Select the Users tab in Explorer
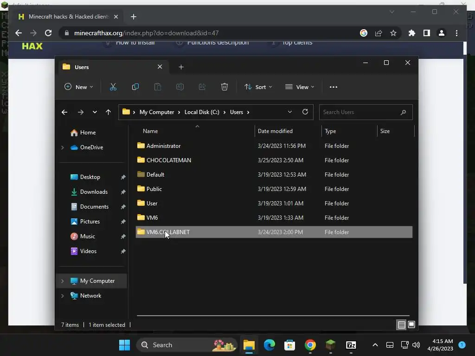The width and height of the screenshot is (475, 356). click(112, 67)
